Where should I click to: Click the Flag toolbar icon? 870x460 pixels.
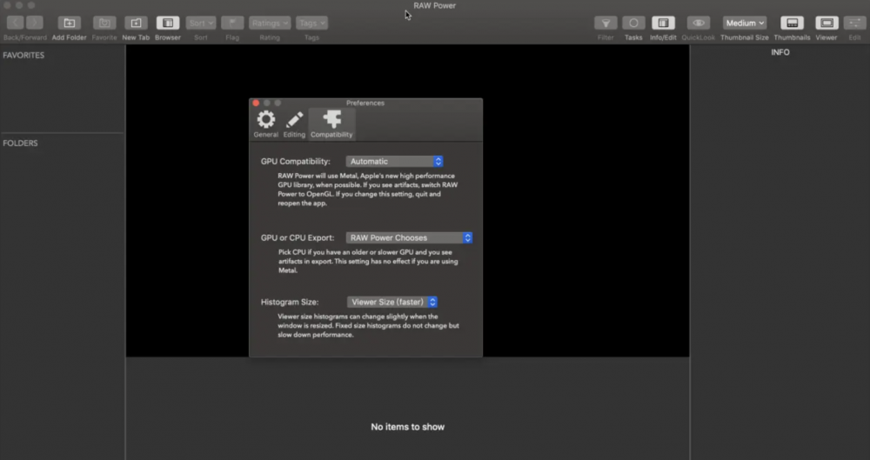[x=232, y=23]
